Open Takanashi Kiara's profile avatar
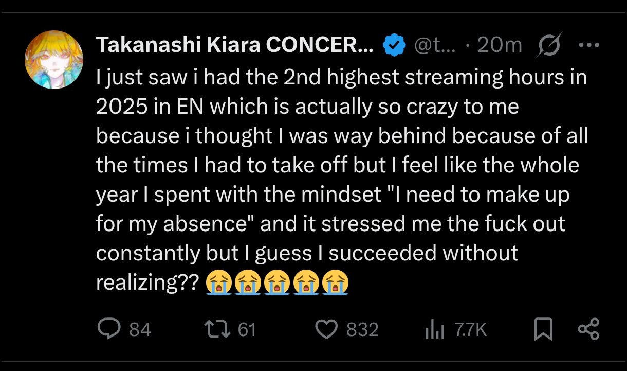 tap(54, 60)
